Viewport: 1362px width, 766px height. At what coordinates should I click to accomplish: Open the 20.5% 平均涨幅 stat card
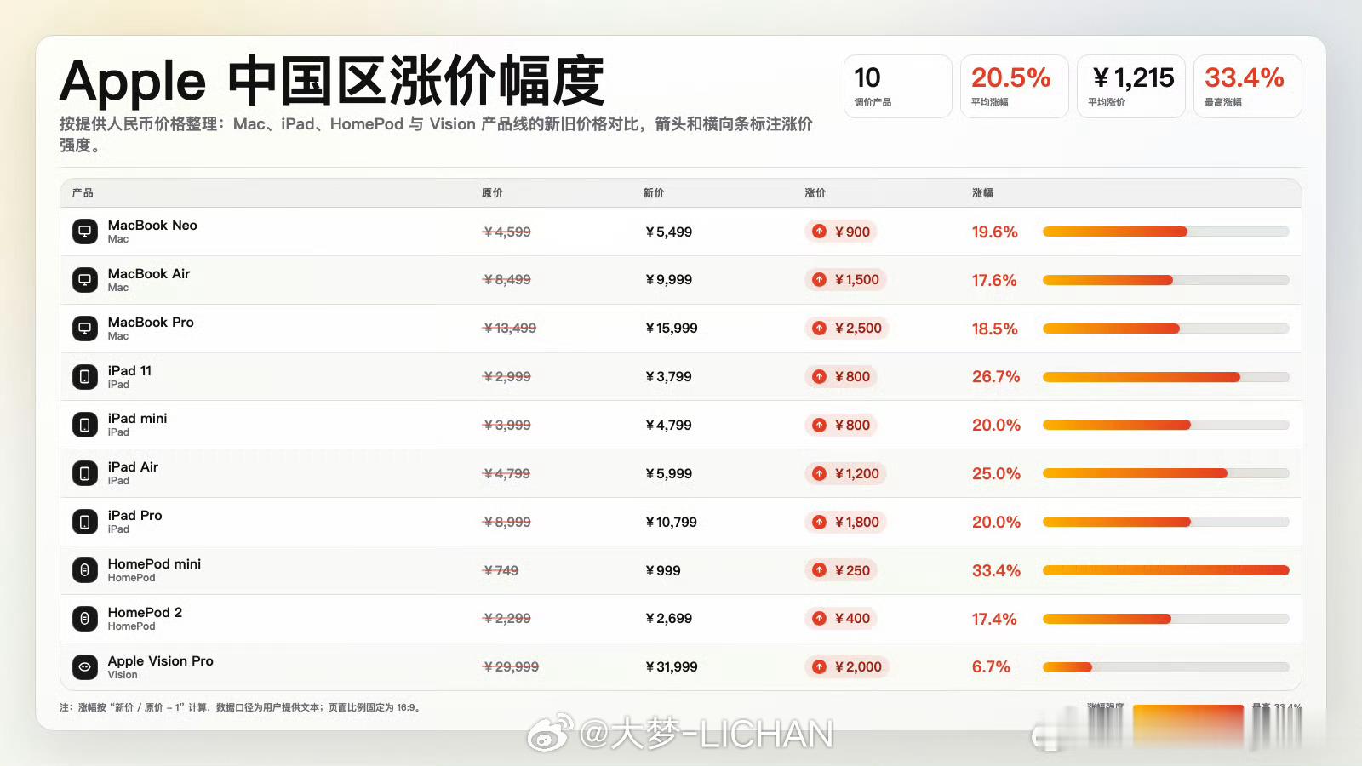1015,87
